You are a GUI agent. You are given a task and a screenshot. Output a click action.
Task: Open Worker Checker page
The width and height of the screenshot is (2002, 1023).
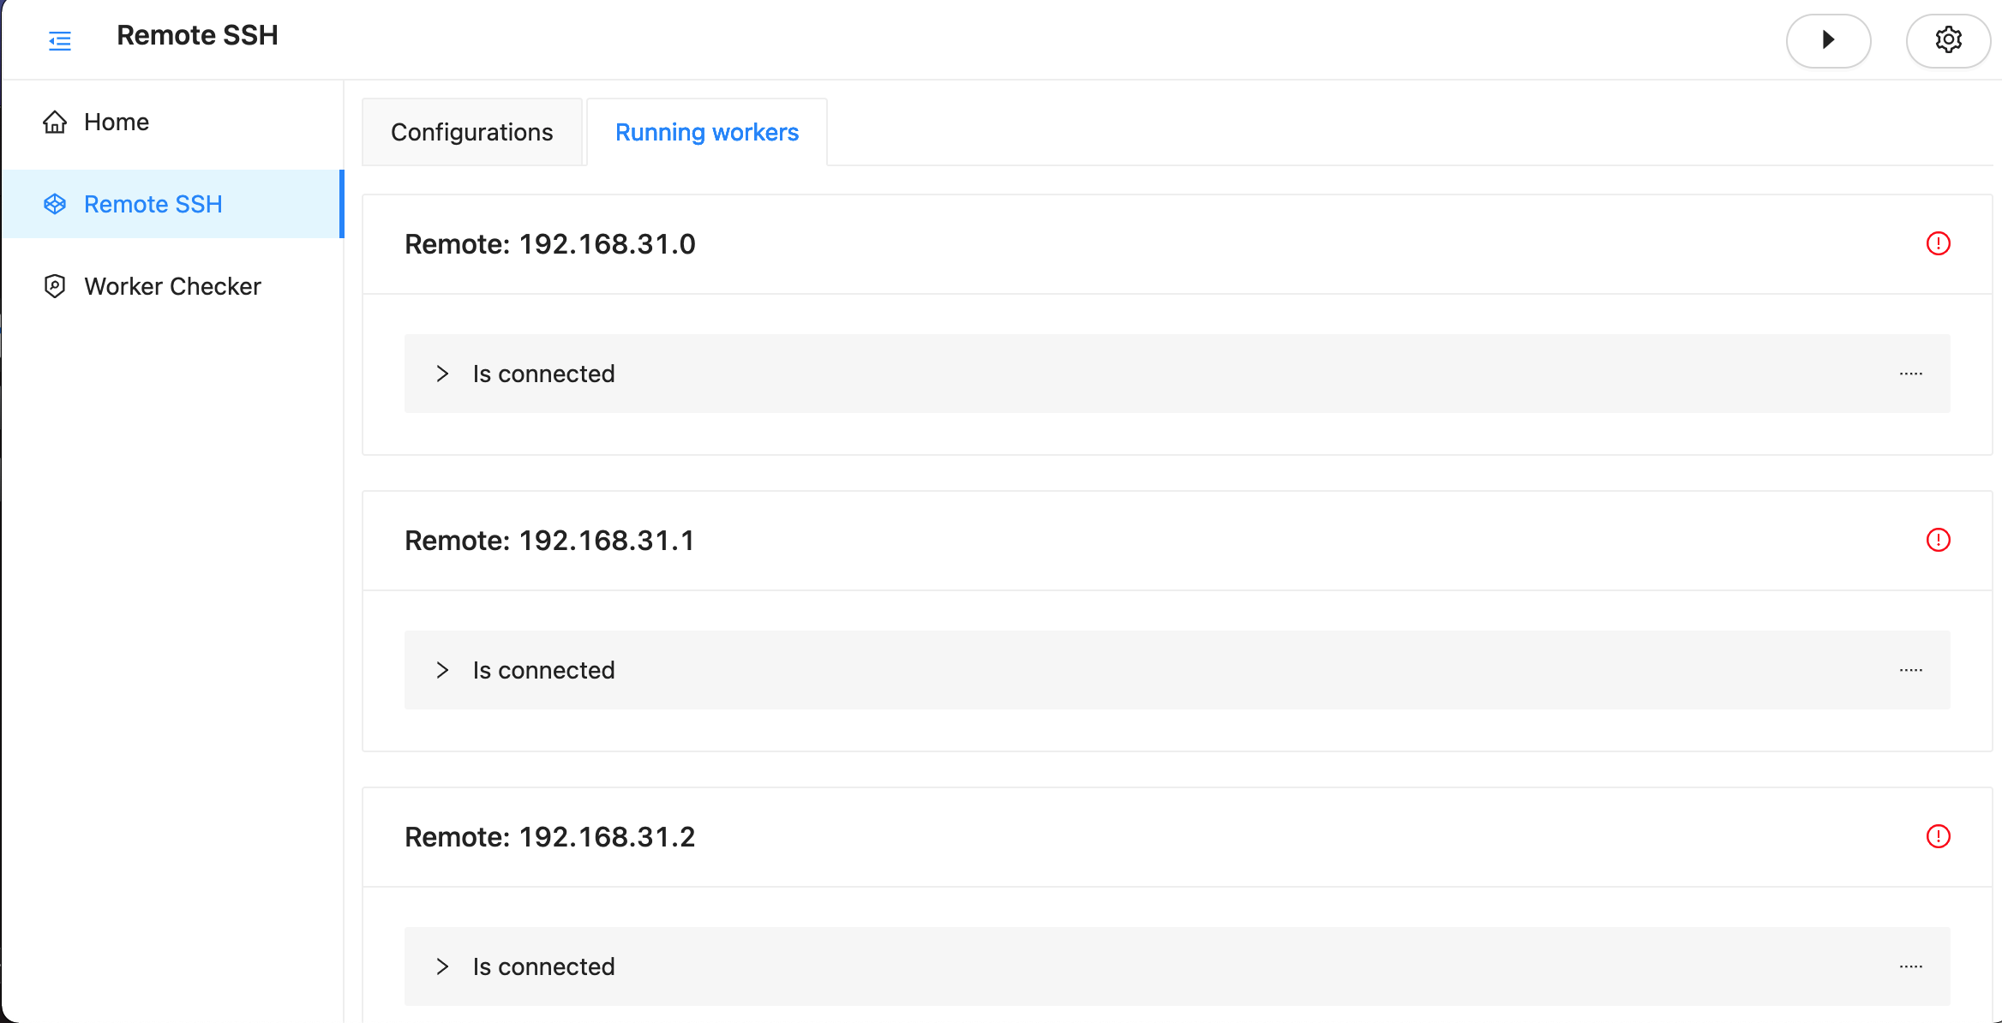tap(172, 286)
